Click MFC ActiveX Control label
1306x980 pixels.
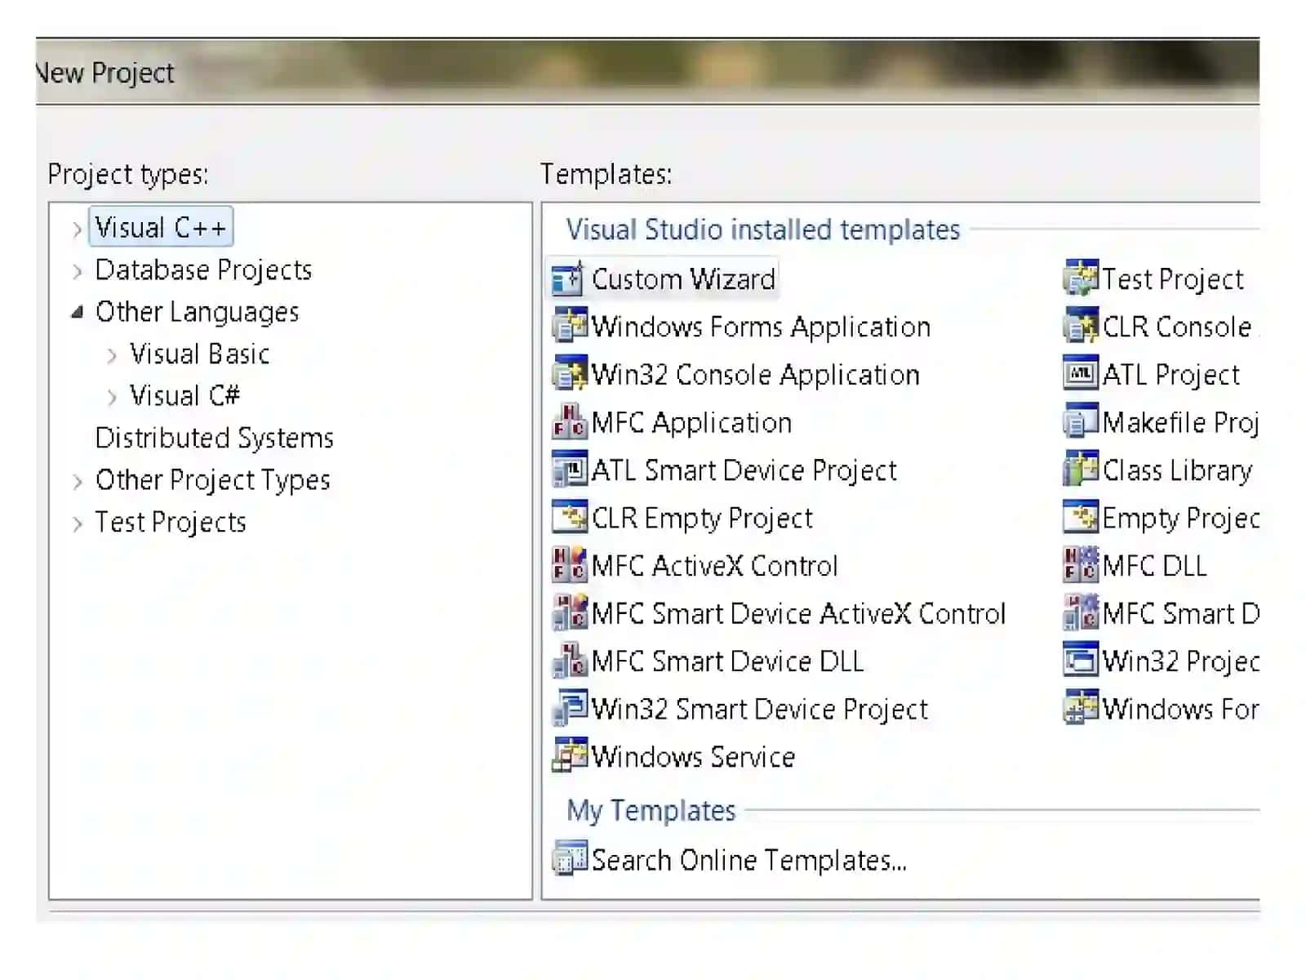click(x=714, y=565)
